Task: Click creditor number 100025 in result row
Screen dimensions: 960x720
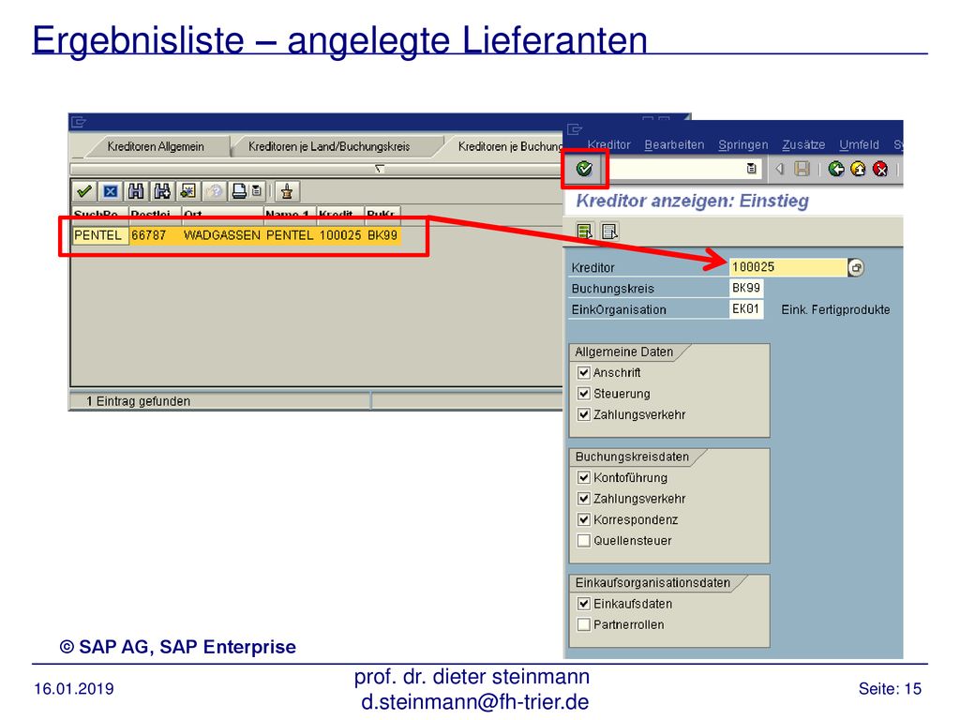Action: coord(340,235)
